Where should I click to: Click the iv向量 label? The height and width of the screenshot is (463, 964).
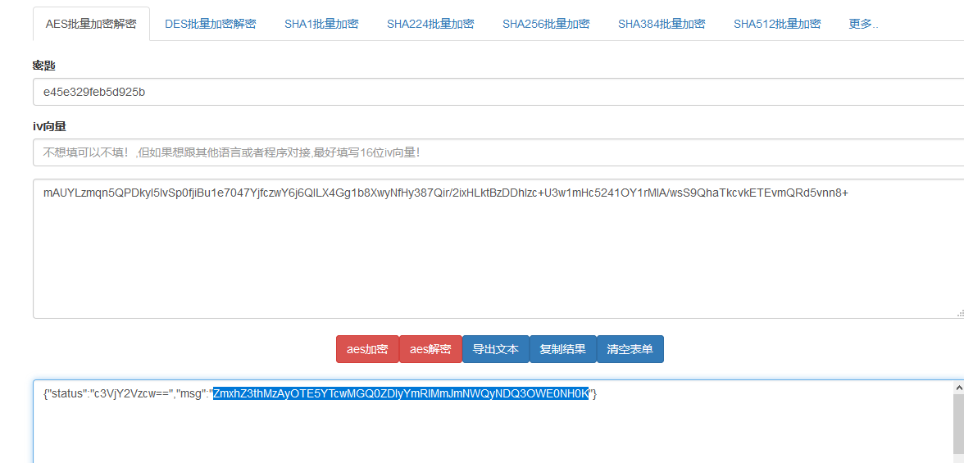tap(49, 126)
